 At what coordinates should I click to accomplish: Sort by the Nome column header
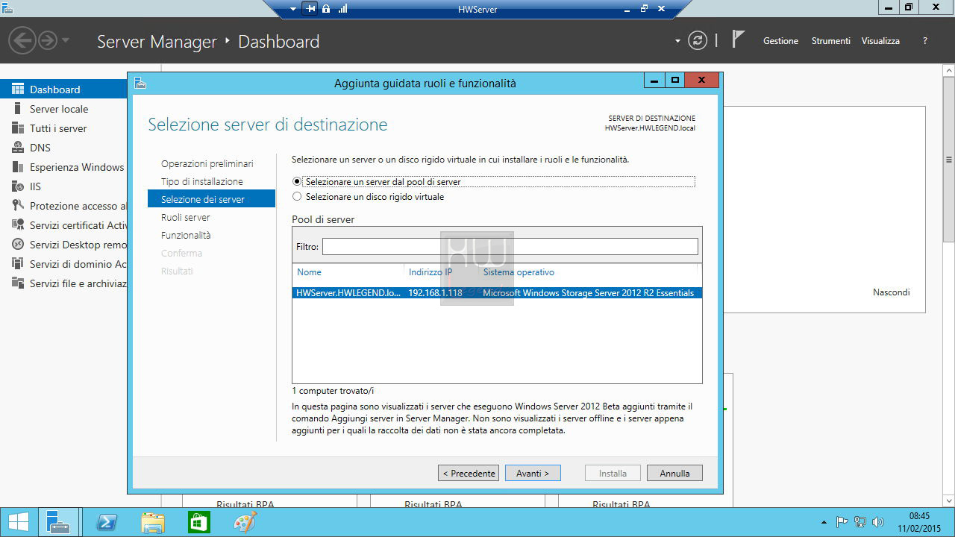310,272
